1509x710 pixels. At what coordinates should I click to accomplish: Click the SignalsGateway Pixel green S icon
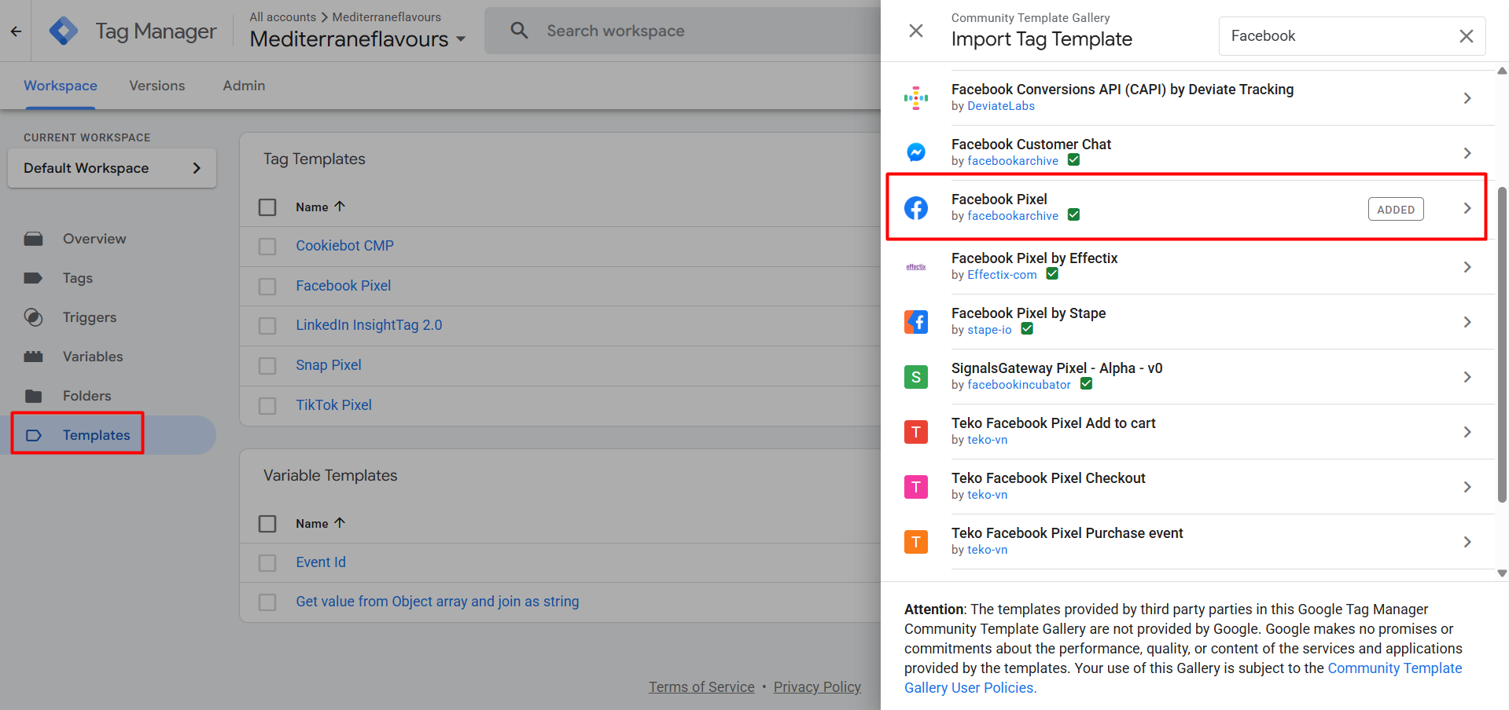tap(916, 377)
